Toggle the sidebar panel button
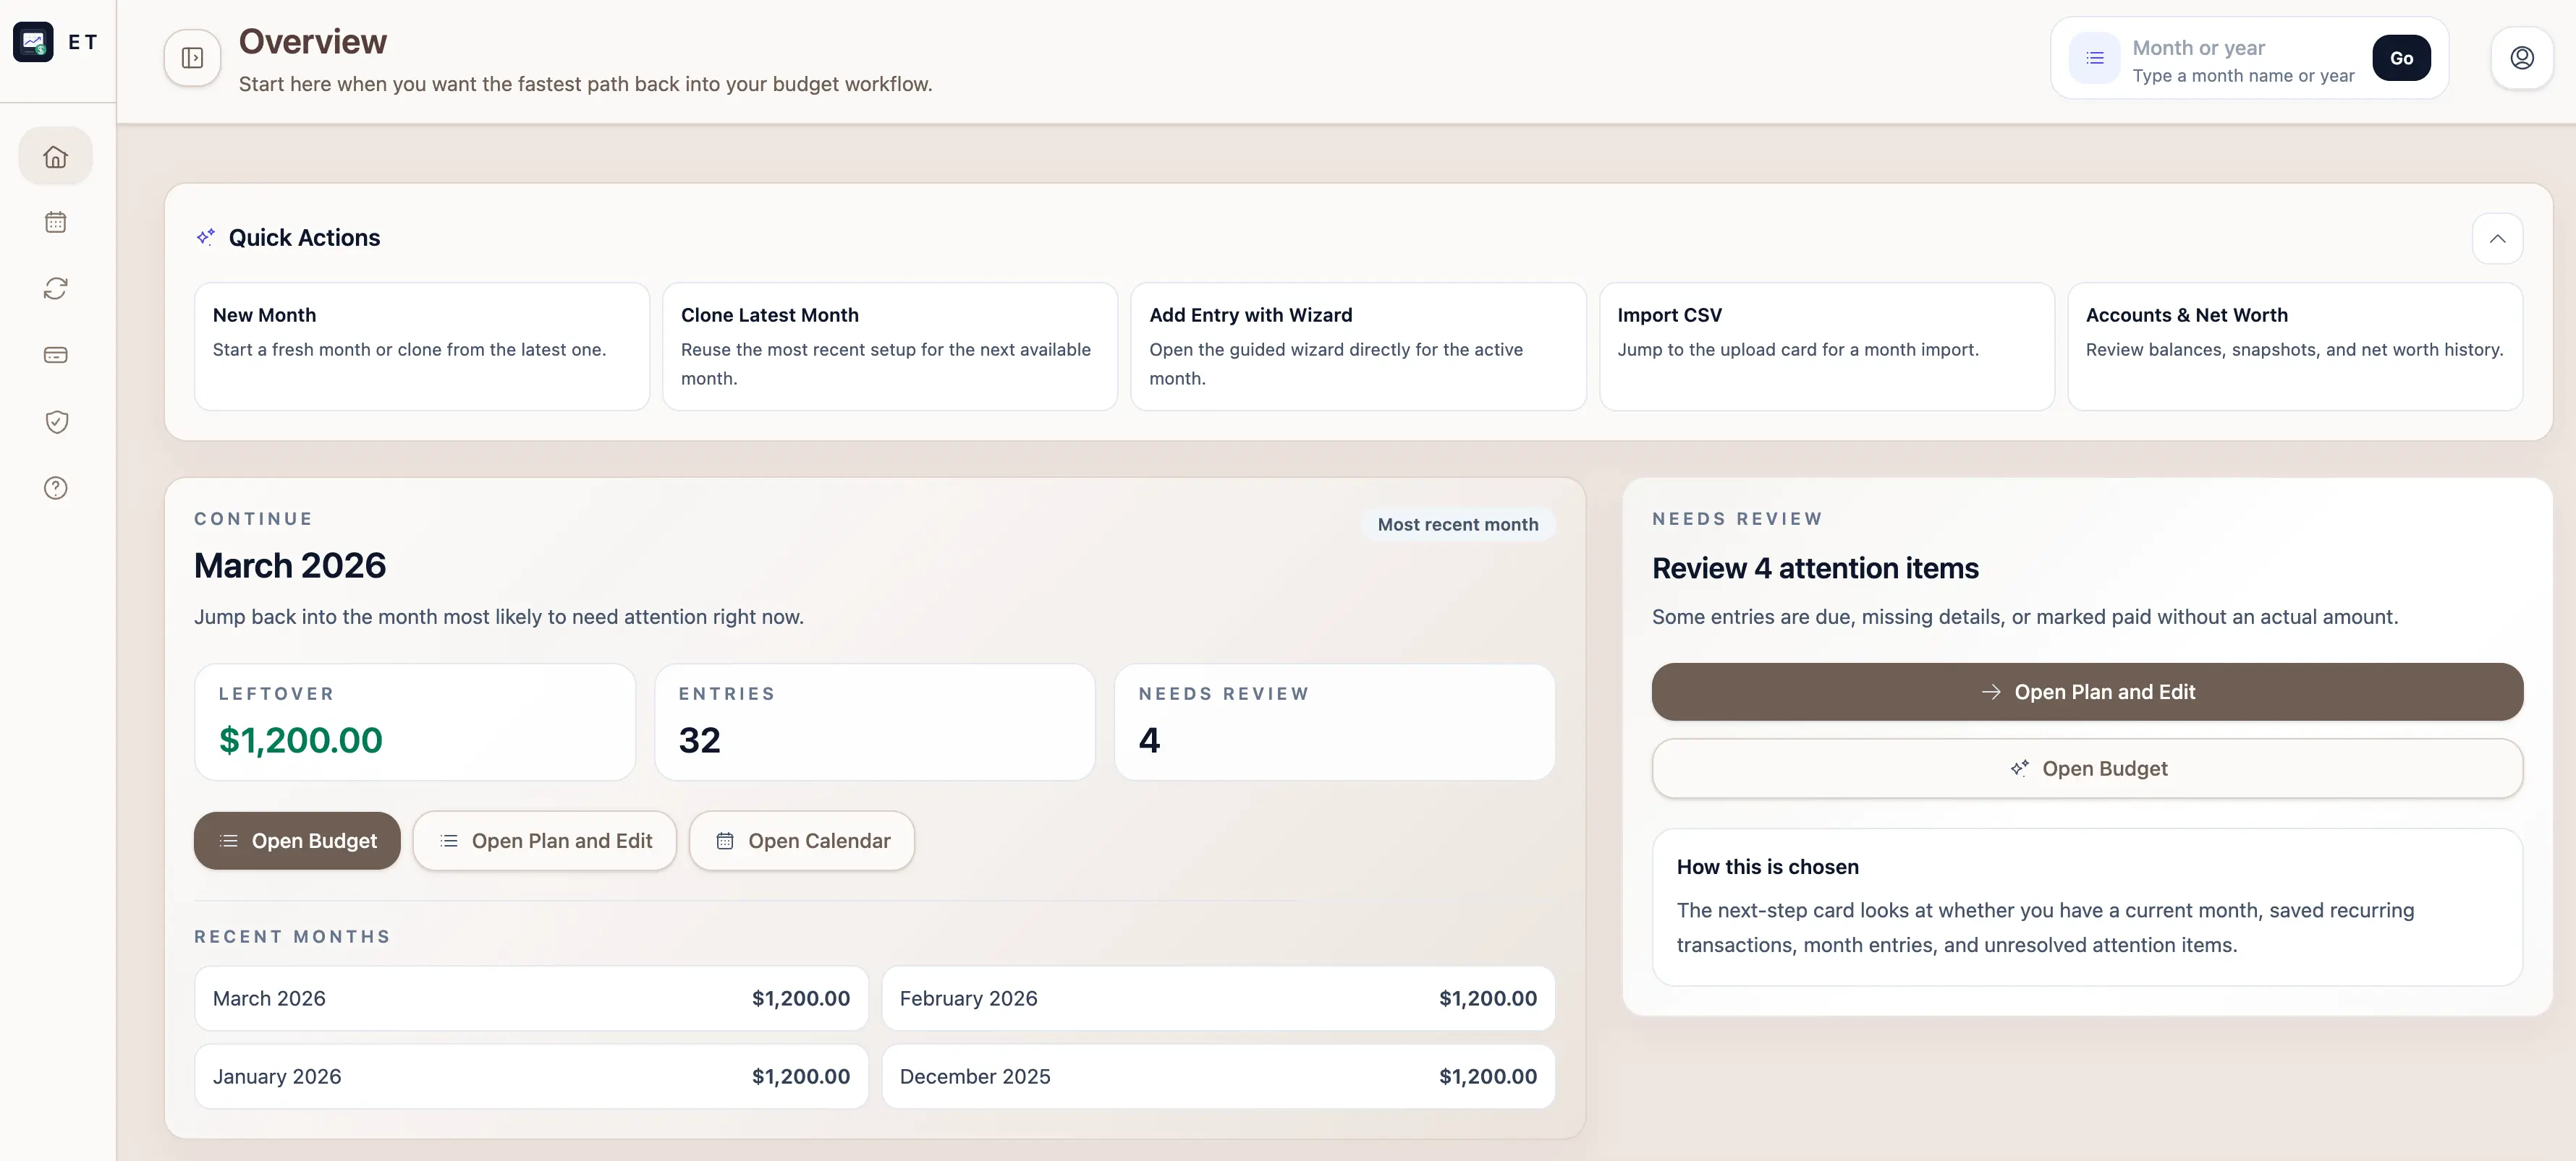This screenshot has height=1161, width=2576. click(x=192, y=58)
